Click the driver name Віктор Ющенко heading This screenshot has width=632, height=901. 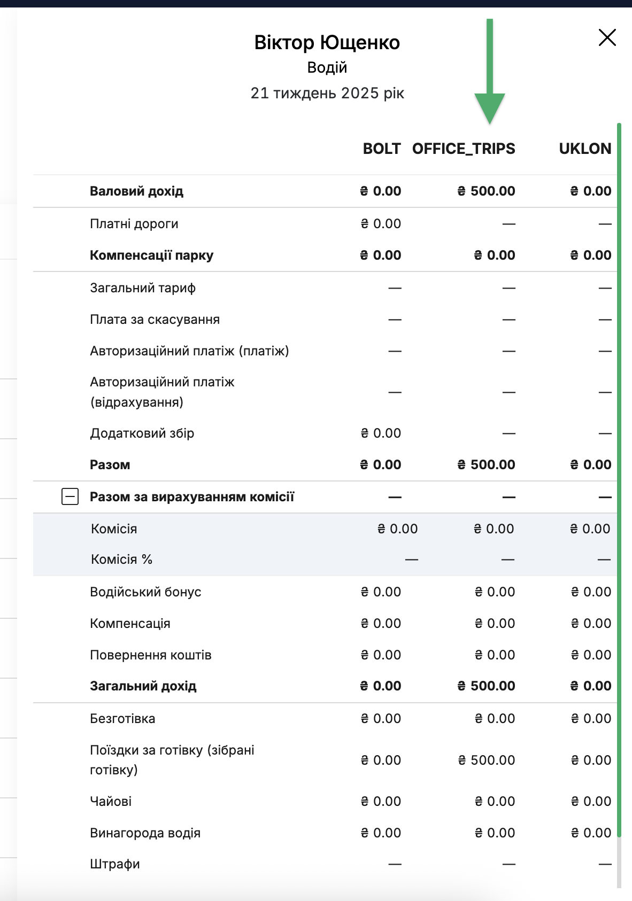pyautogui.click(x=327, y=43)
